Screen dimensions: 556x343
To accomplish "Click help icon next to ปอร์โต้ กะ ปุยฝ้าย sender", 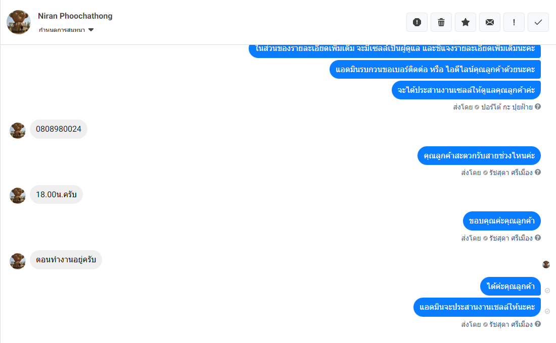I will click(x=538, y=106).
